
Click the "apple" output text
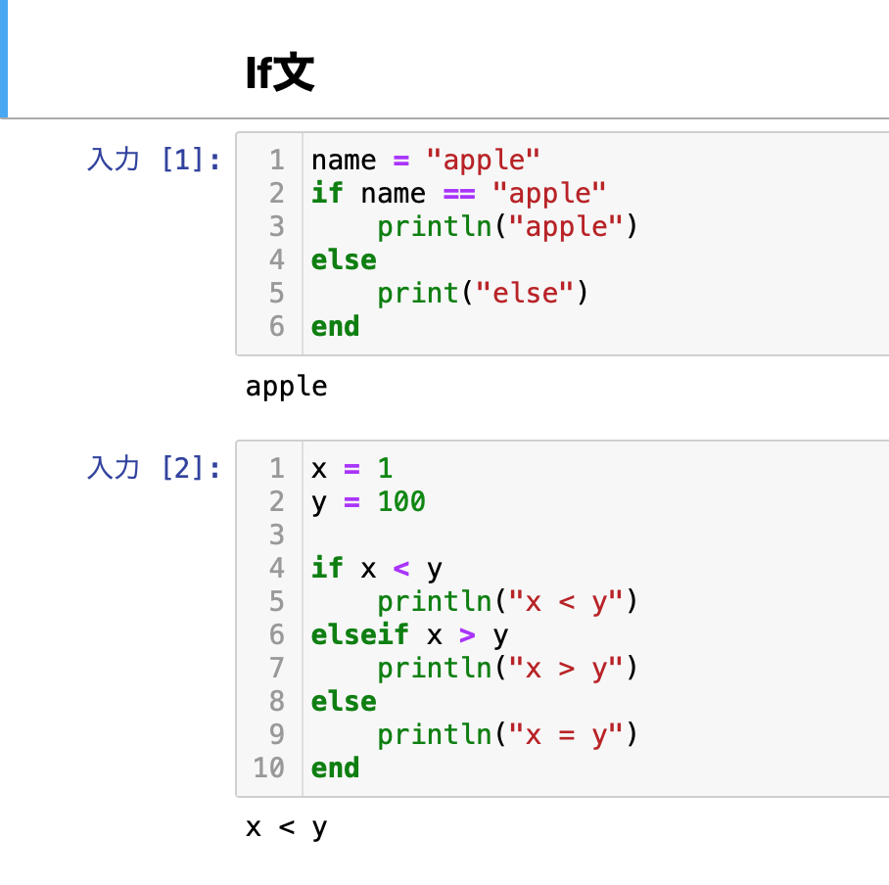286,387
